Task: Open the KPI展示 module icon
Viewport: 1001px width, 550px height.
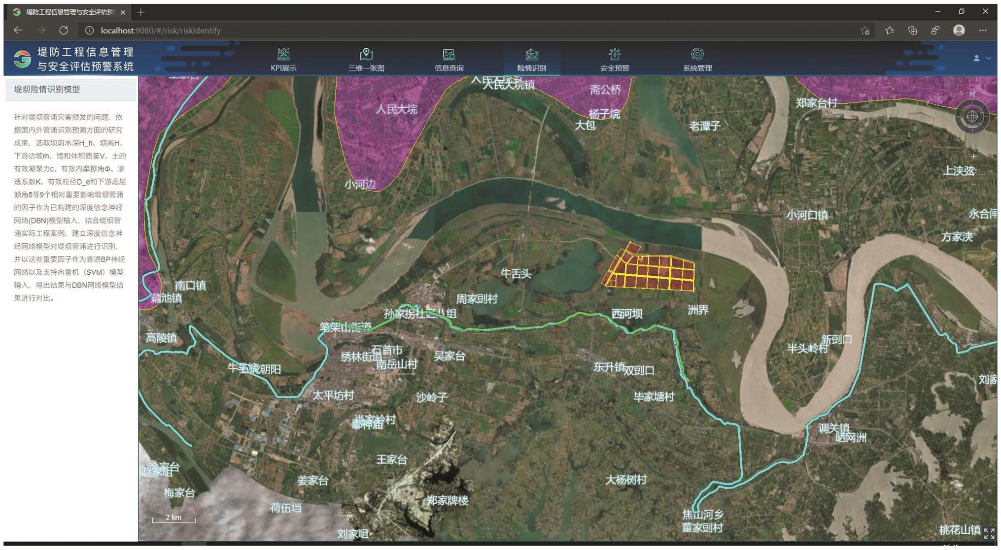Action: [x=283, y=54]
